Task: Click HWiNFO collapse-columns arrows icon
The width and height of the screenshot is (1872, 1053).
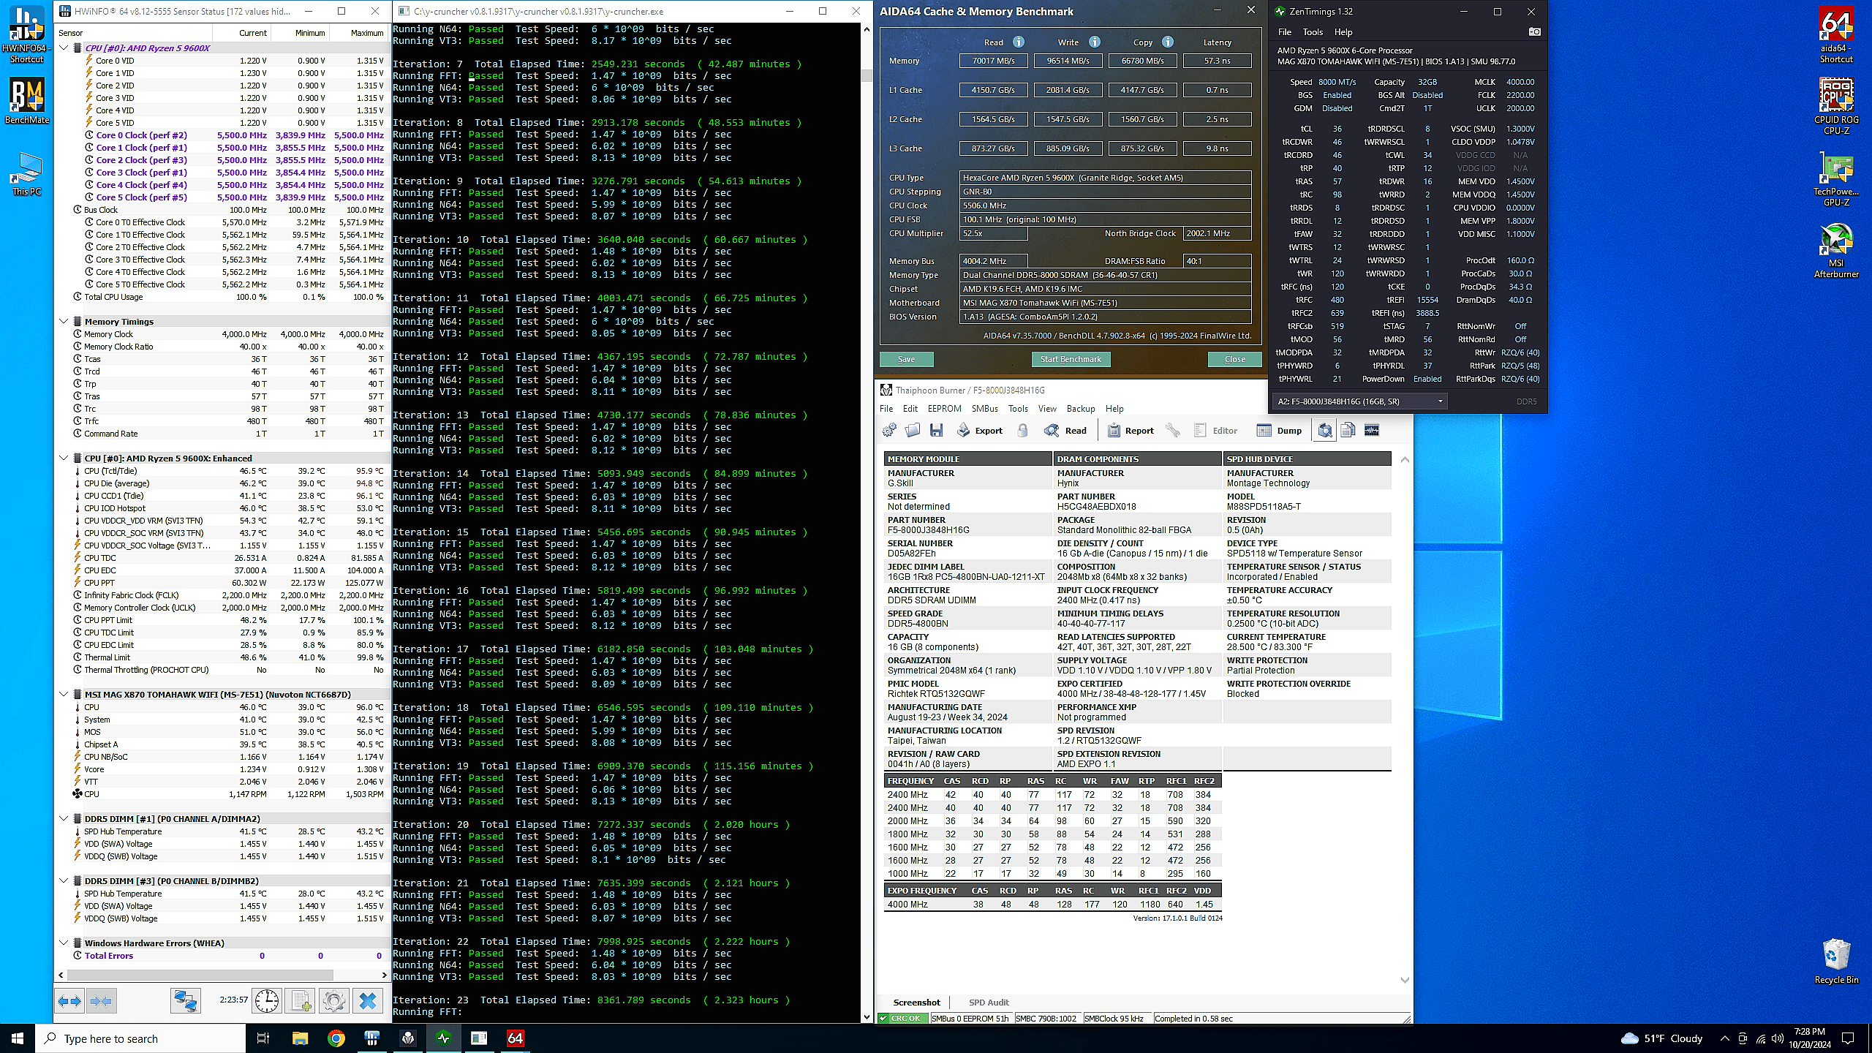Action: click(x=101, y=1000)
